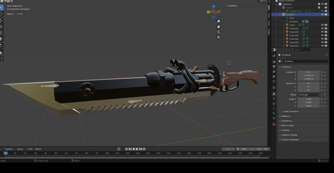Viewport: 334px width, 173px height.
Task: Open the XYZ Euler rotation mode dropdown
Action: (x=309, y=95)
